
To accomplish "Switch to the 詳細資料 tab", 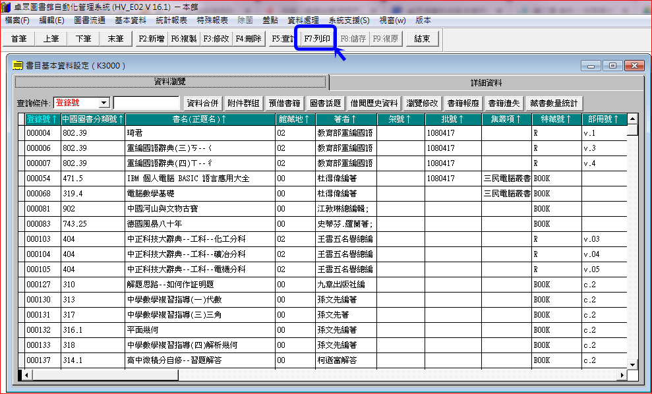I will coord(486,83).
